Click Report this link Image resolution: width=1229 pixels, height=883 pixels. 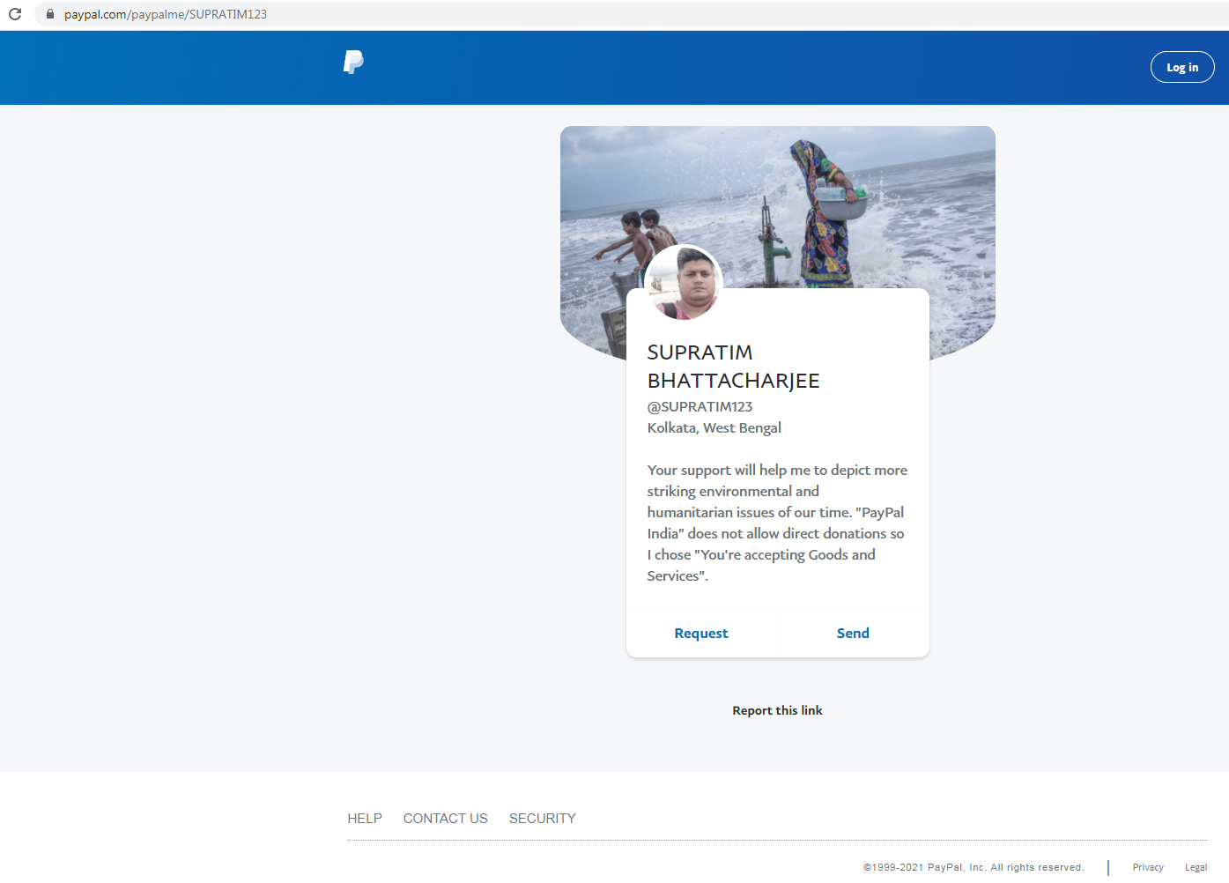777,710
